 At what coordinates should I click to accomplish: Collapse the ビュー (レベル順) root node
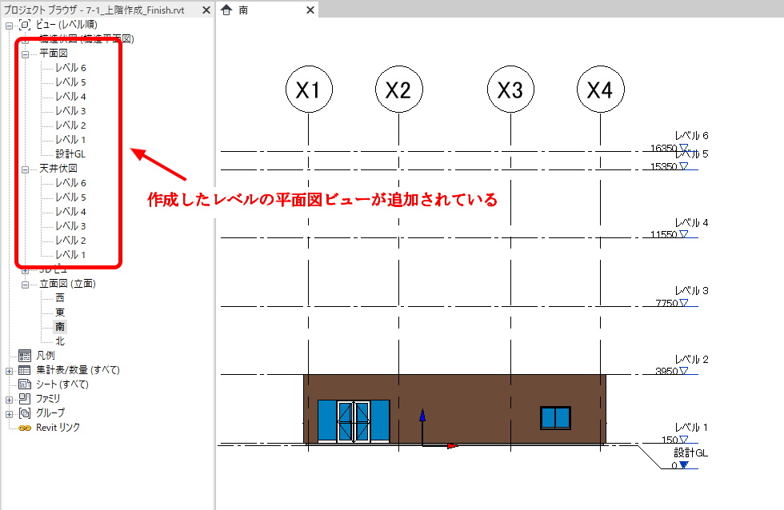tap(9, 25)
